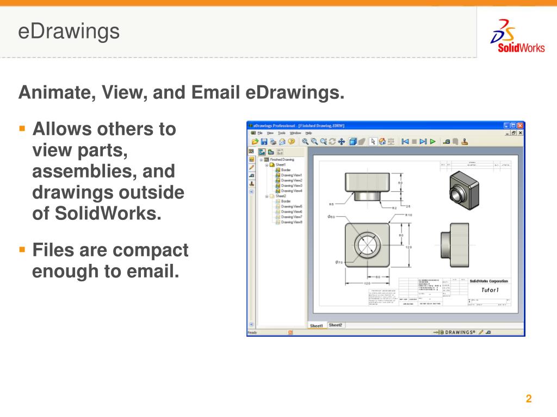Screen dimensions: 557x417
Task: Select the Pan tool with four arrows
Action: pos(342,142)
